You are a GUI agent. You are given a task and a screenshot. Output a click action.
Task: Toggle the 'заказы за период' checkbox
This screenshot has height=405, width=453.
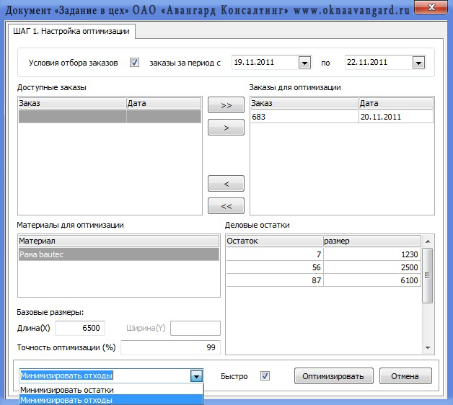134,63
